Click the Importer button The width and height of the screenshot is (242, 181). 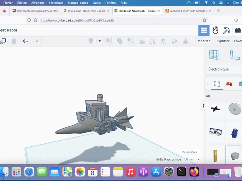[x=203, y=41]
